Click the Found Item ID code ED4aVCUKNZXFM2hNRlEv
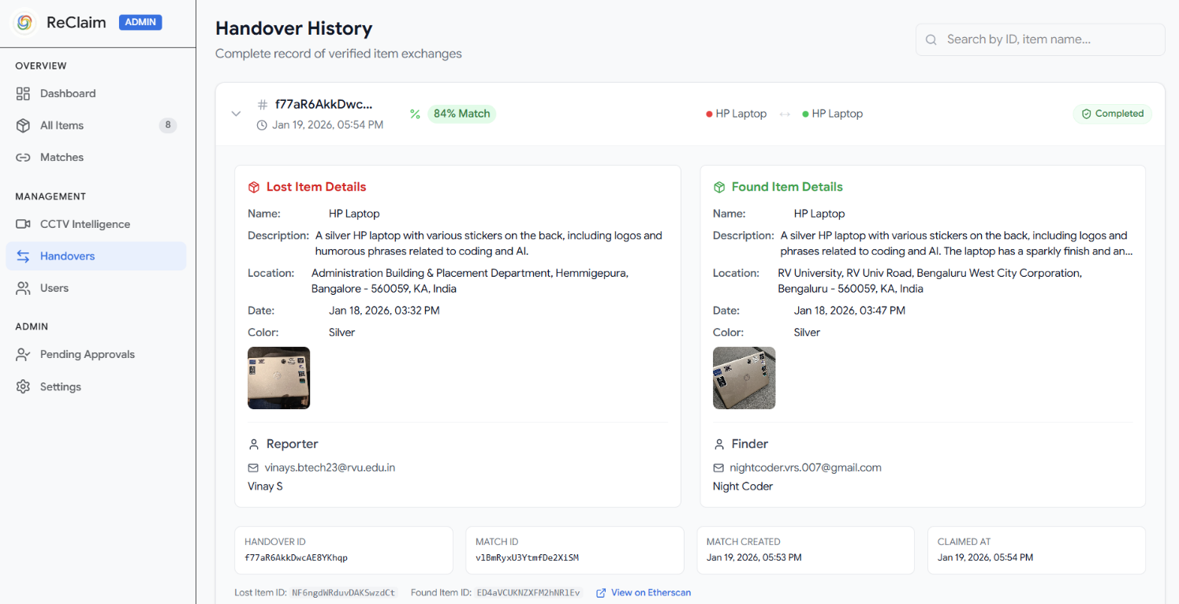The image size is (1179, 604). (528, 593)
